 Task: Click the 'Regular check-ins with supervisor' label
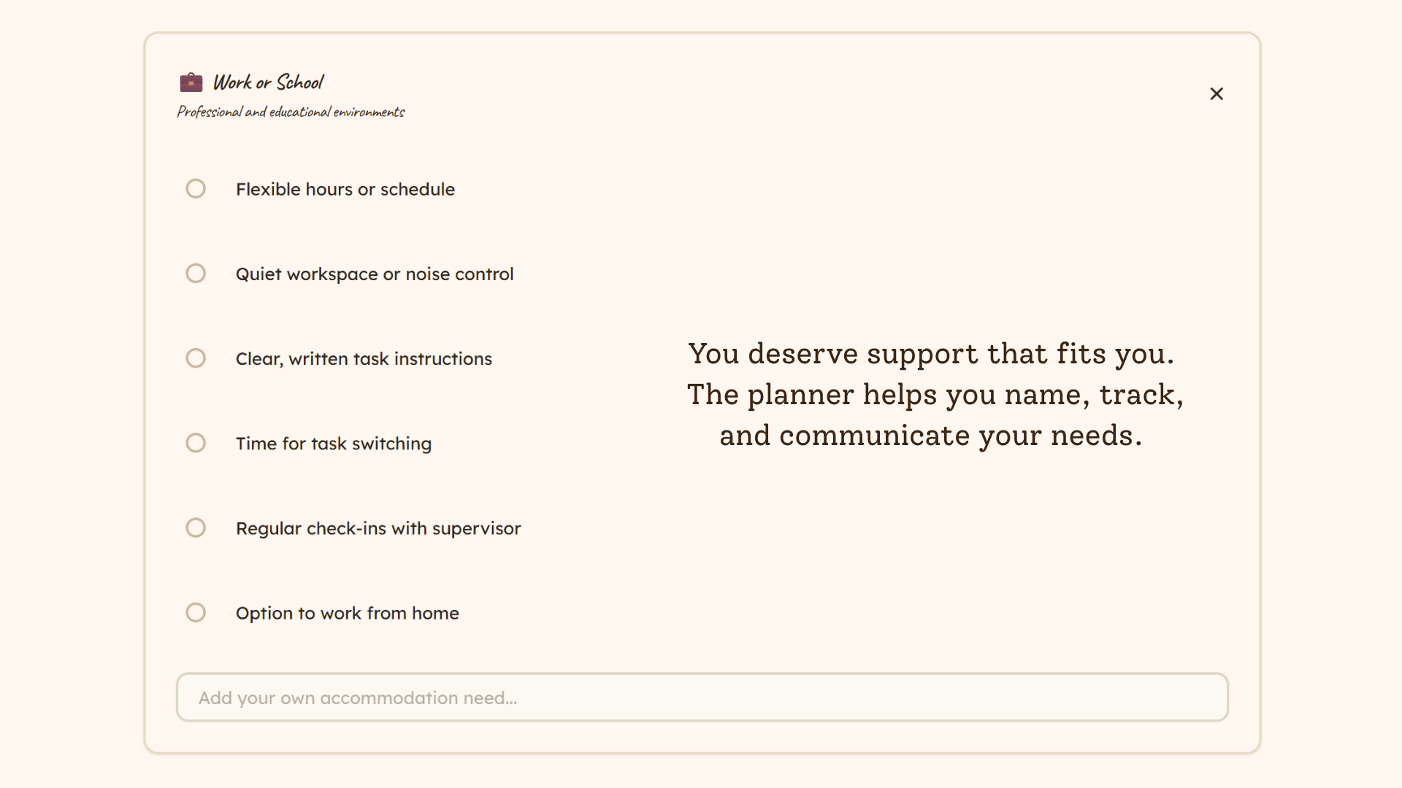[x=378, y=528]
